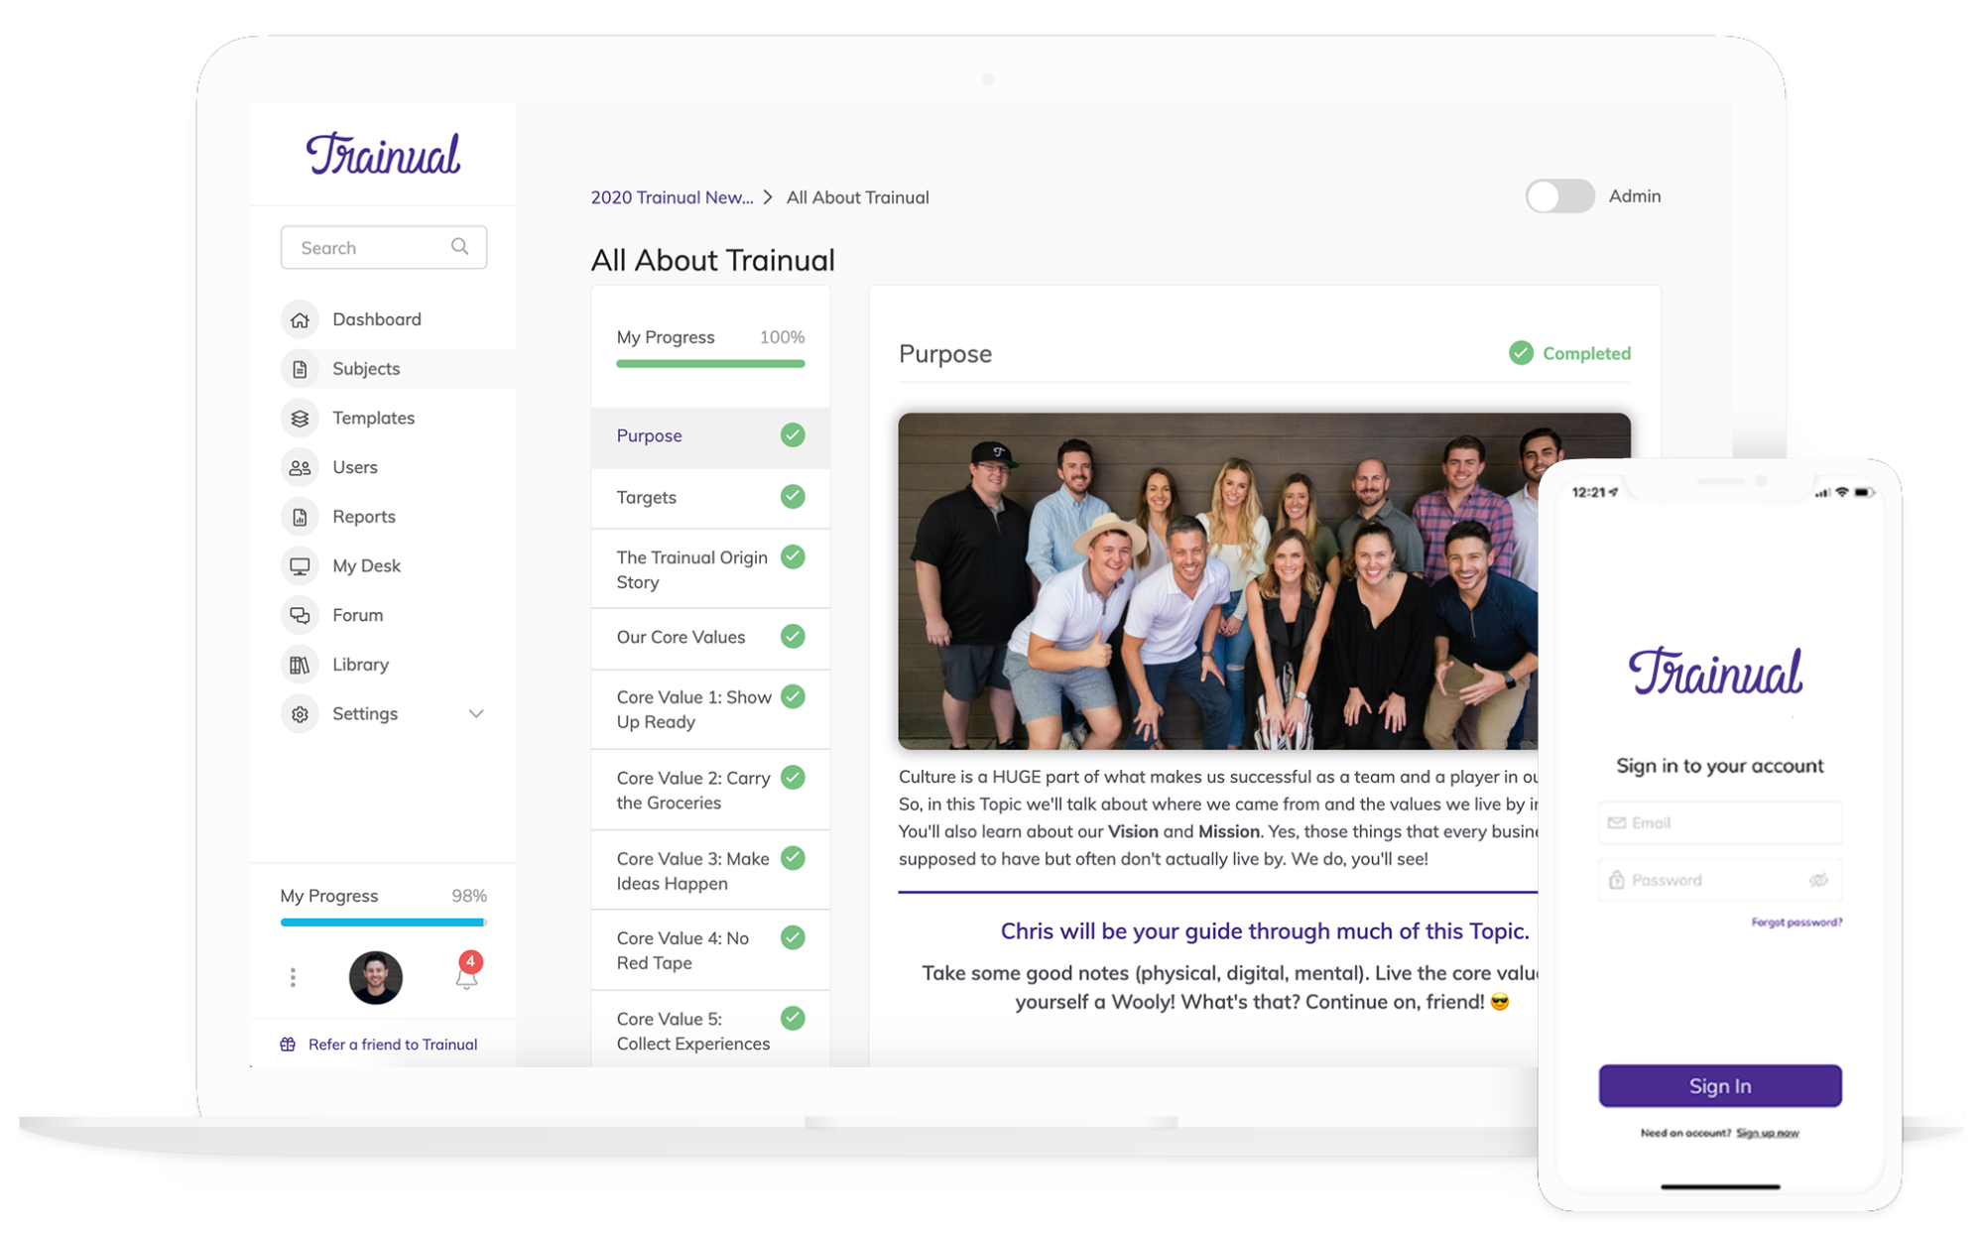Viewport: 1983px width, 1233px height.
Task: Select Core Value 1: Show Up Ready
Action: [x=710, y=709]
